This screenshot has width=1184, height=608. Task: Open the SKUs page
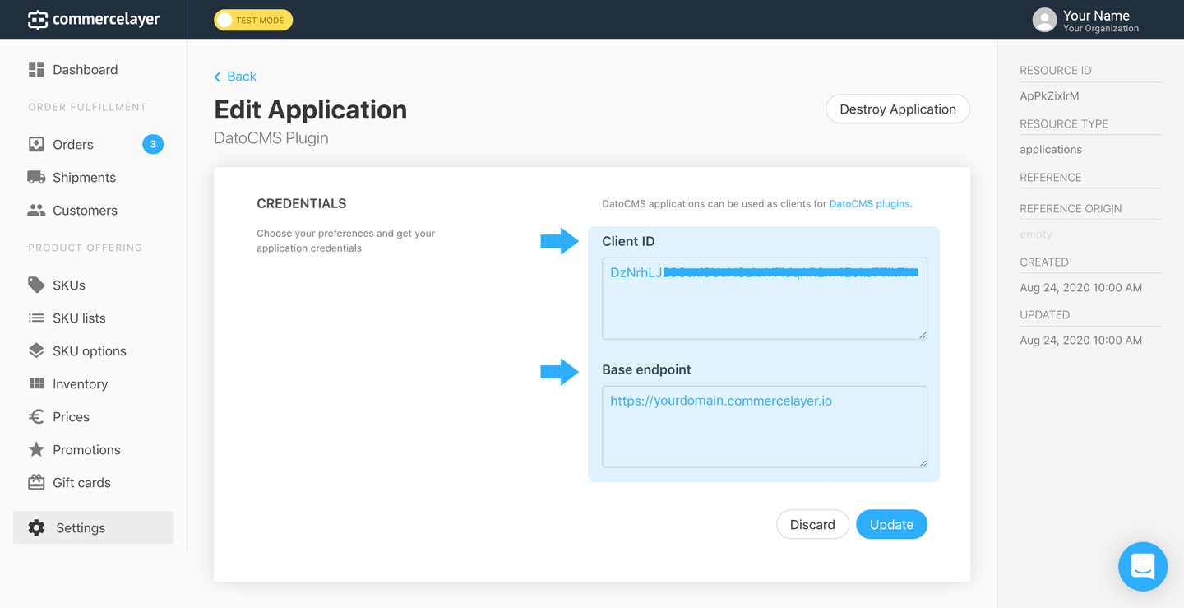[x=69, y=285]
